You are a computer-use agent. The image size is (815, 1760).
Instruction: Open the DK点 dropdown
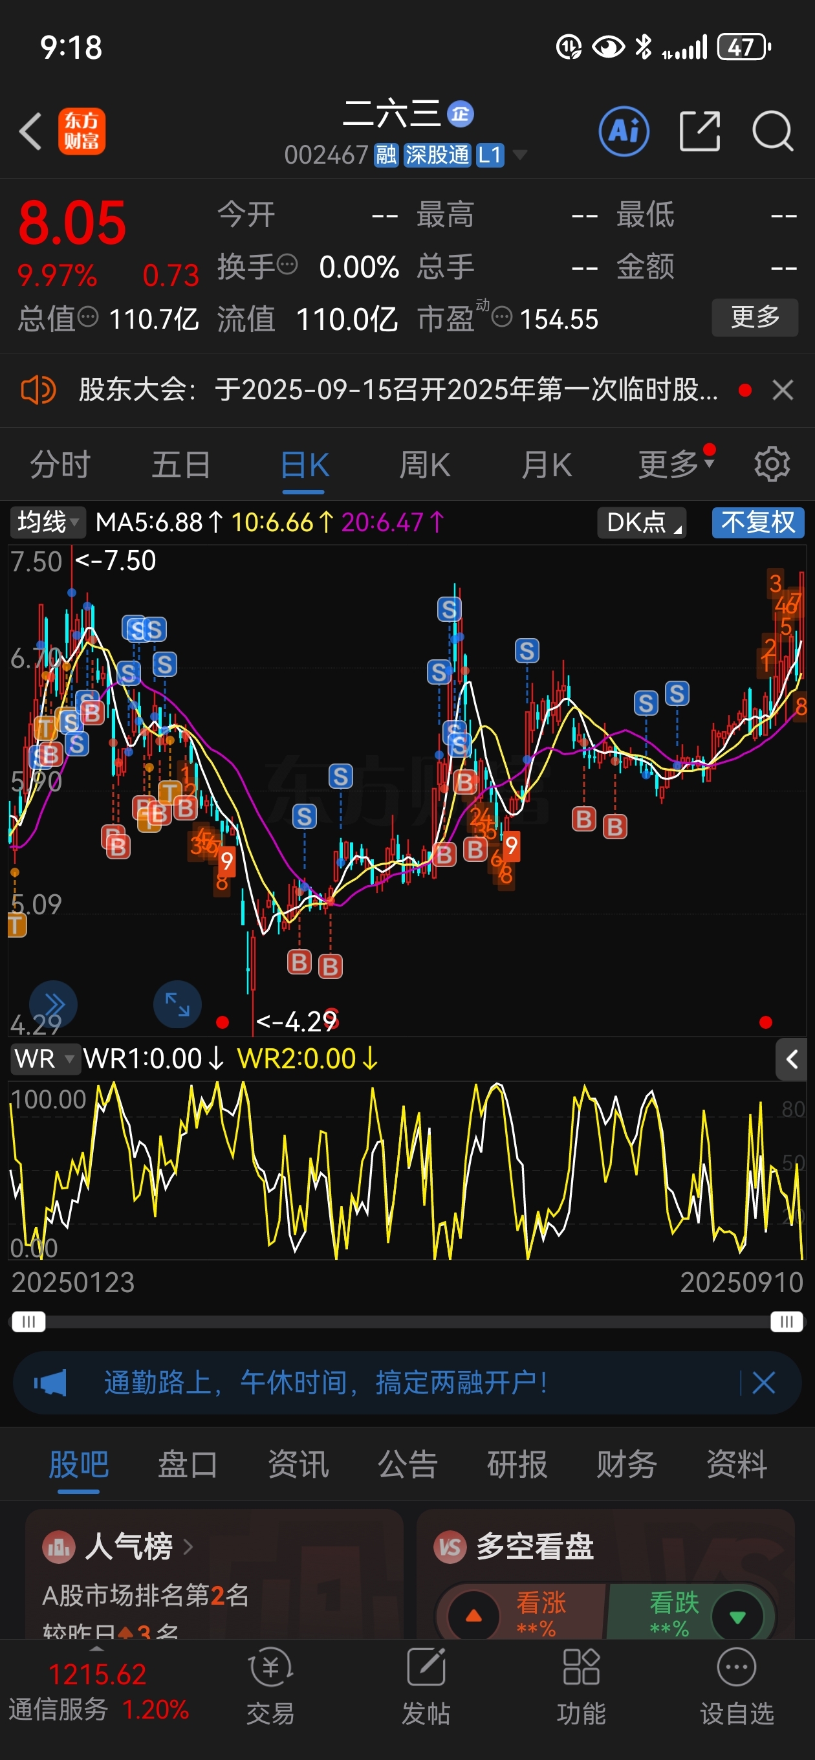pyautogui.click(x=642, y=522)
